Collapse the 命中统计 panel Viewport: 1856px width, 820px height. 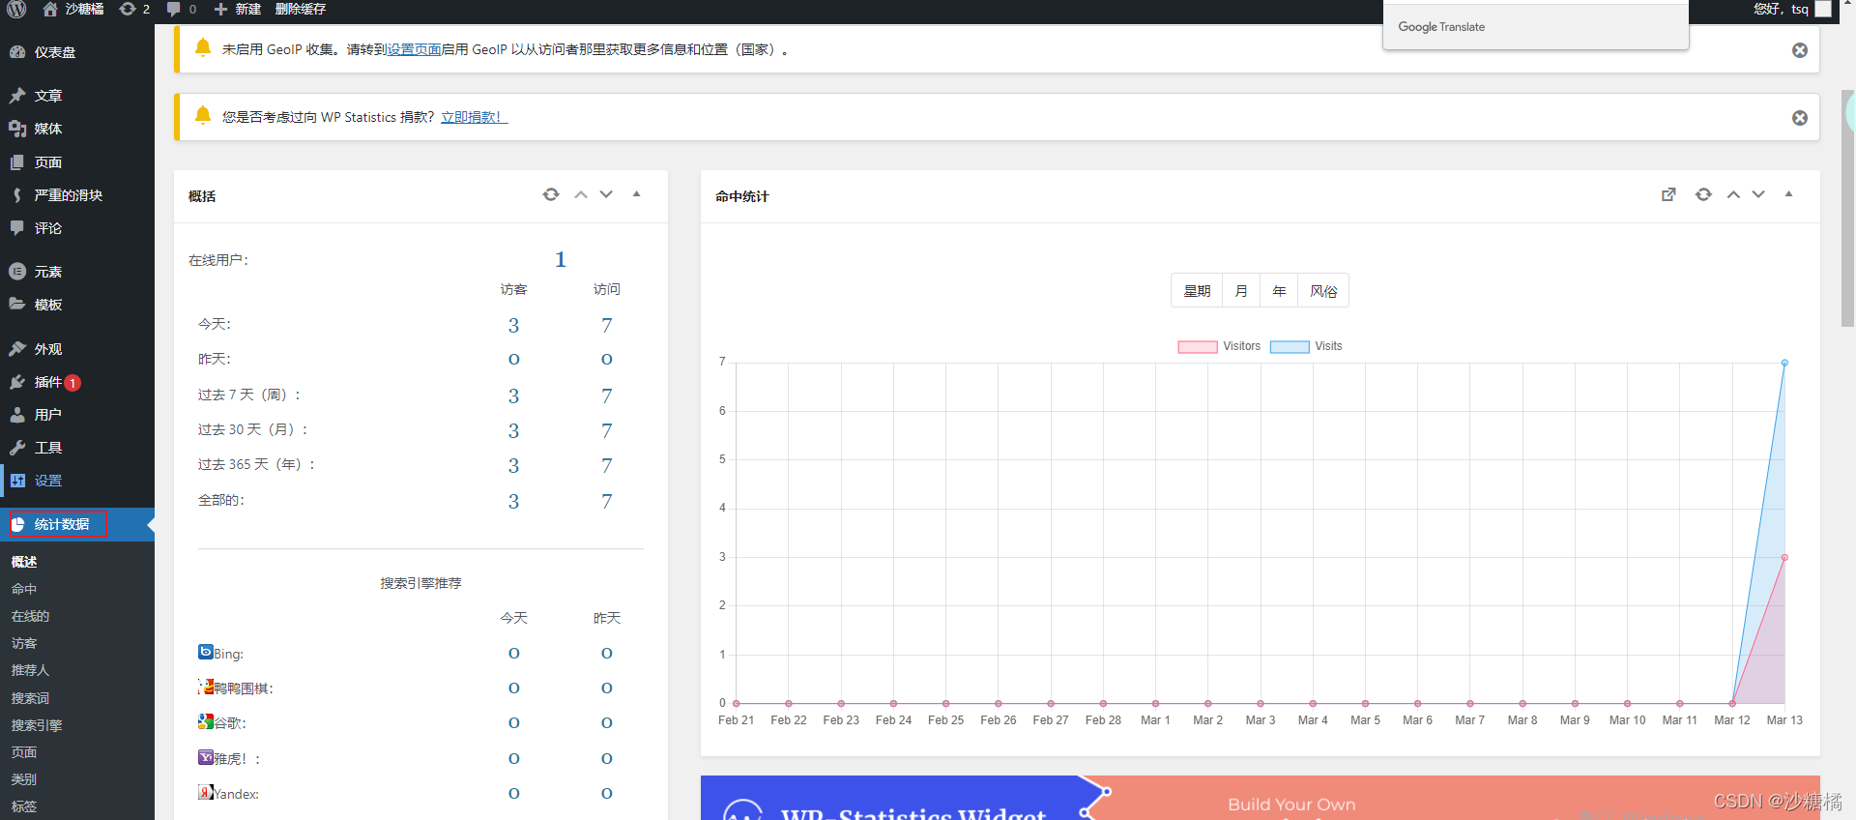coord(1788,194)
